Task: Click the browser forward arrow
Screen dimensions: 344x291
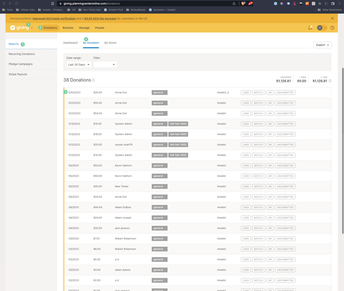Action: pos(10,3)
